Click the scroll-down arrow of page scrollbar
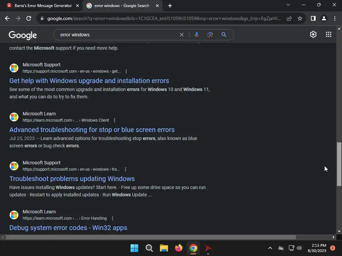Screen dimensions: 342x256 point(339,231)
